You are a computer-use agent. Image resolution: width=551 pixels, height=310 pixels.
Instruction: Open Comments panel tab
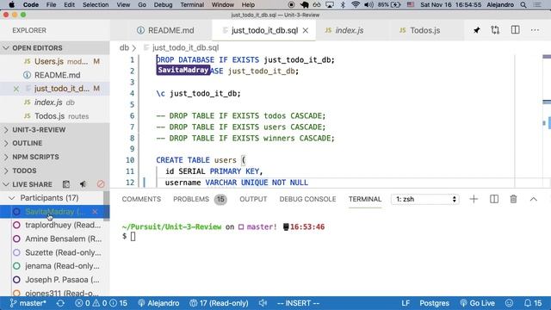141,199
